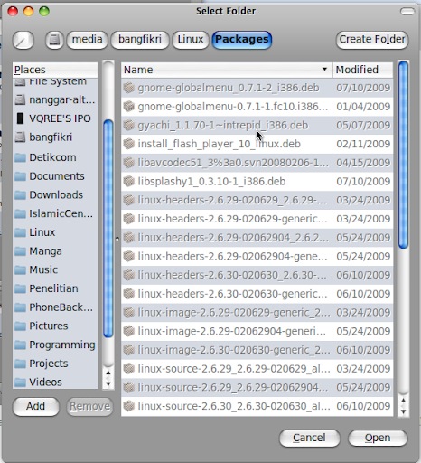Click the title bar toolbar pill button

click(407, 11)
